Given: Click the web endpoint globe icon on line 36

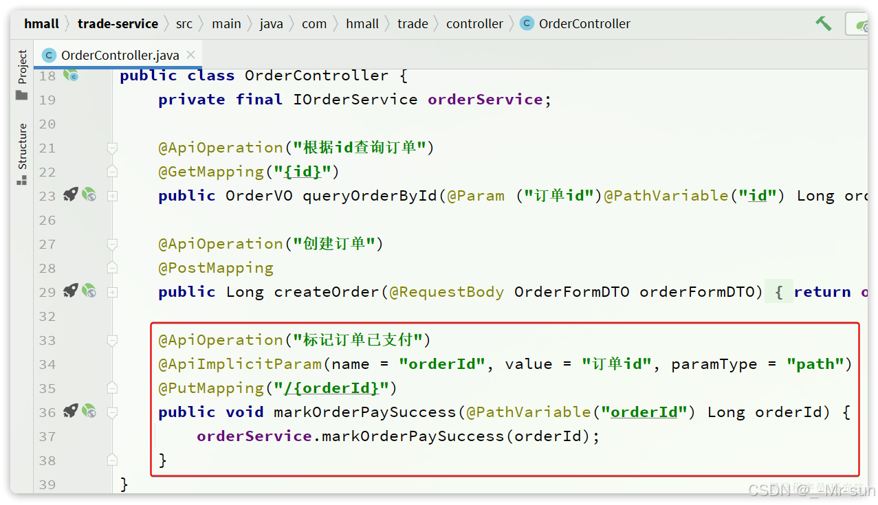Looking at the screenshot, I should tap(89, 412).
